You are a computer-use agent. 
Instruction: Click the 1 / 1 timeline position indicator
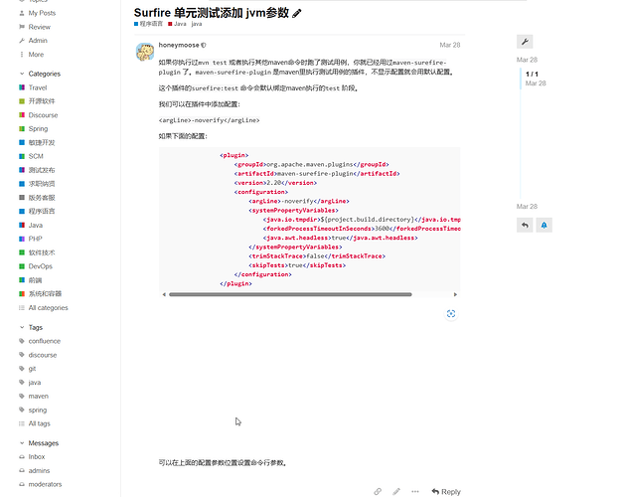tap(532, 74)
